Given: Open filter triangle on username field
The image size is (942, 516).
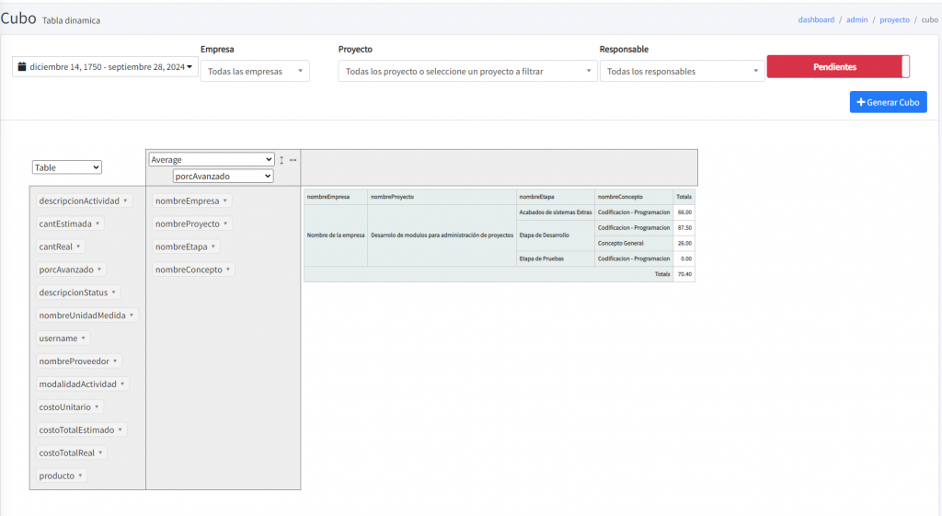Looking at the screenshot, I should click(x=84, y=338).
